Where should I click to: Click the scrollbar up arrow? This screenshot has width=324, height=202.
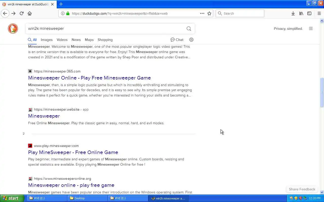(x=322, y=21)
